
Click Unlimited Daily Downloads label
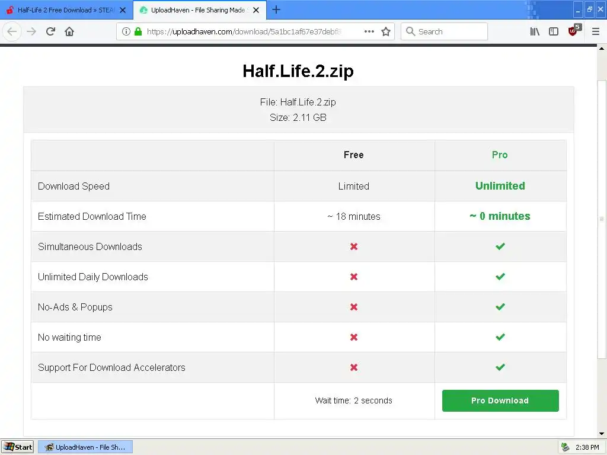[93, 277]
